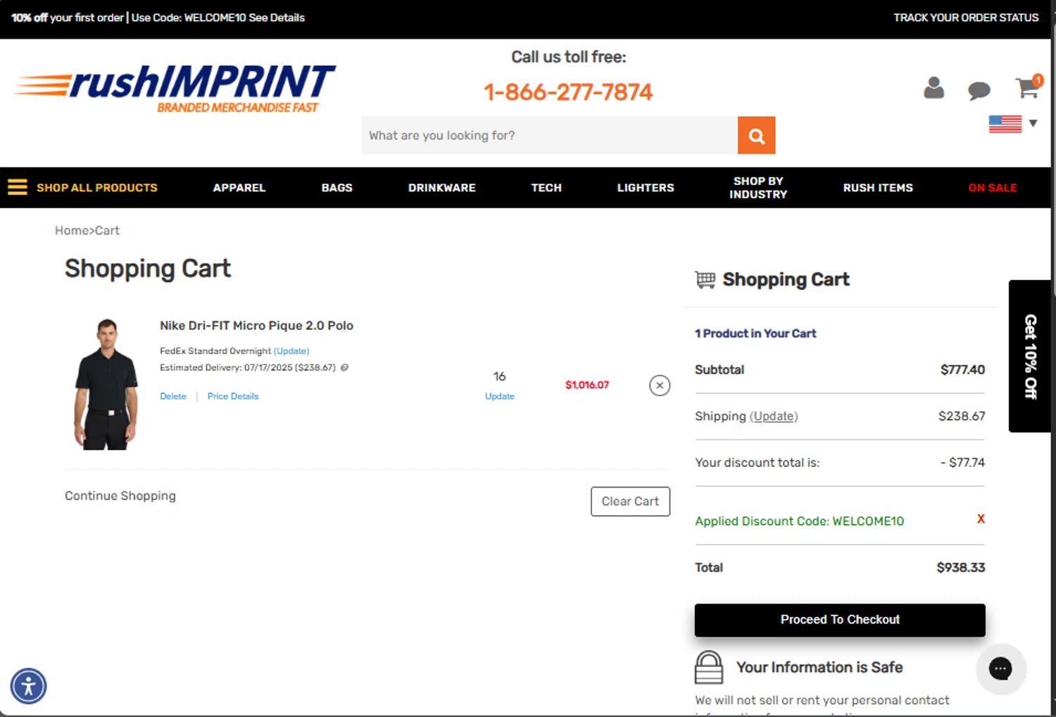Click the Total amount $938.33
The image size is (1056, 717).
click(961, 568)
